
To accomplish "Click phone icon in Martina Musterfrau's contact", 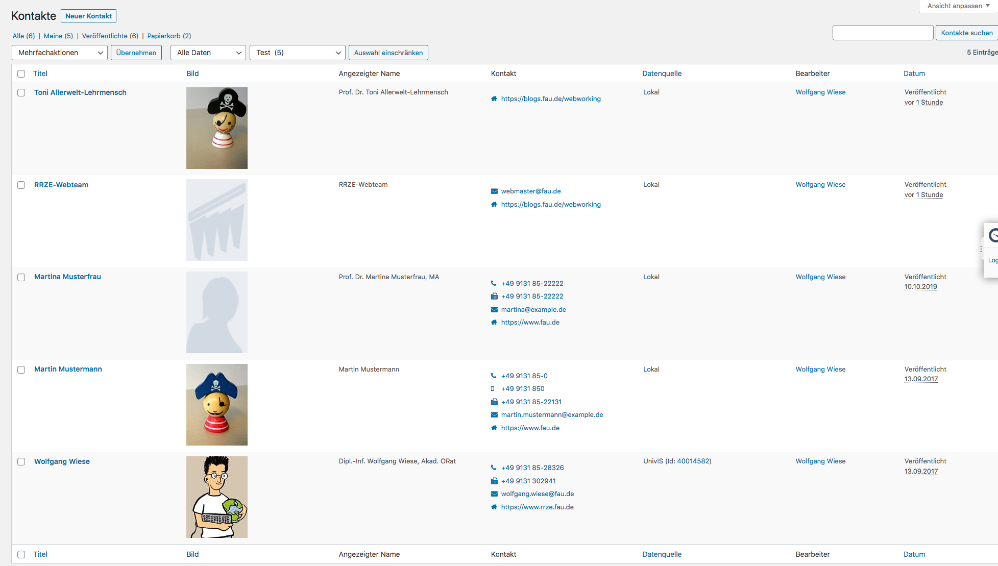I will click(494, 283).
